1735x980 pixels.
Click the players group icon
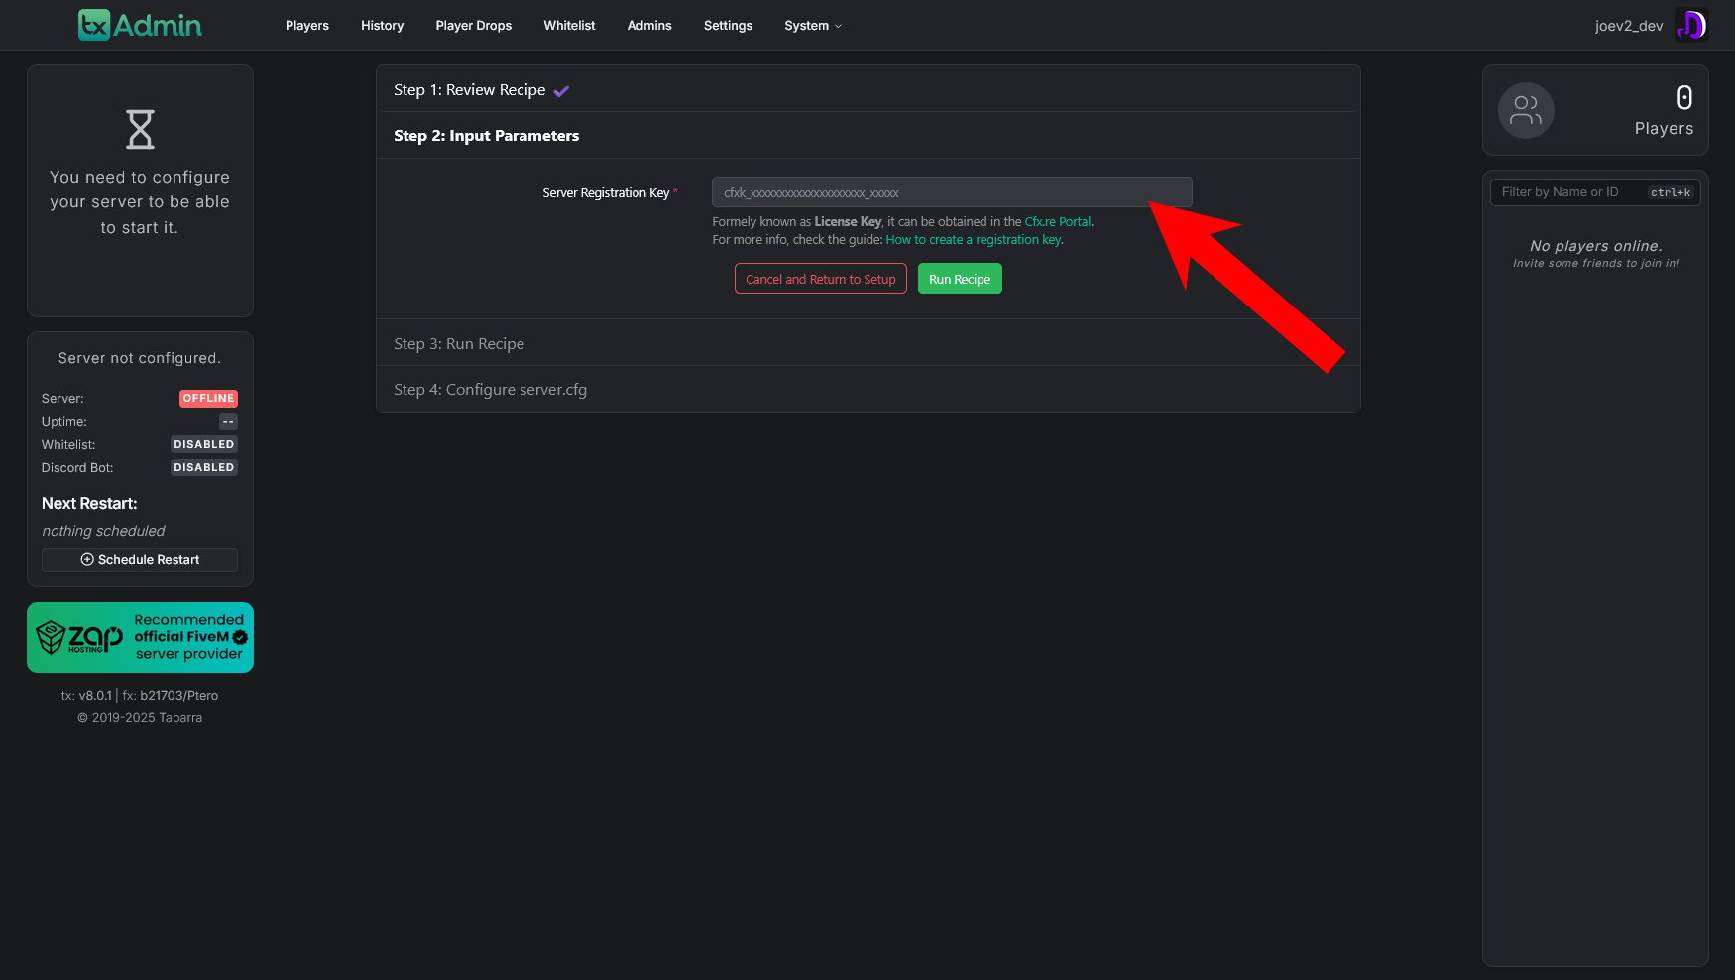tap(1526, 110)
